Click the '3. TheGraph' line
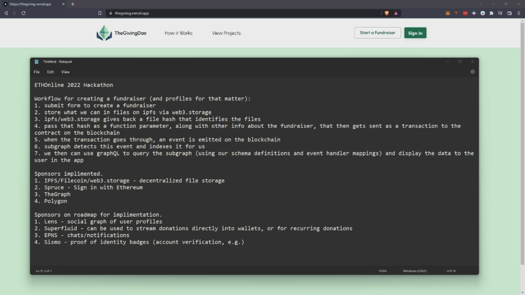The height and width of the screenshot is (295, 525). 52,194
